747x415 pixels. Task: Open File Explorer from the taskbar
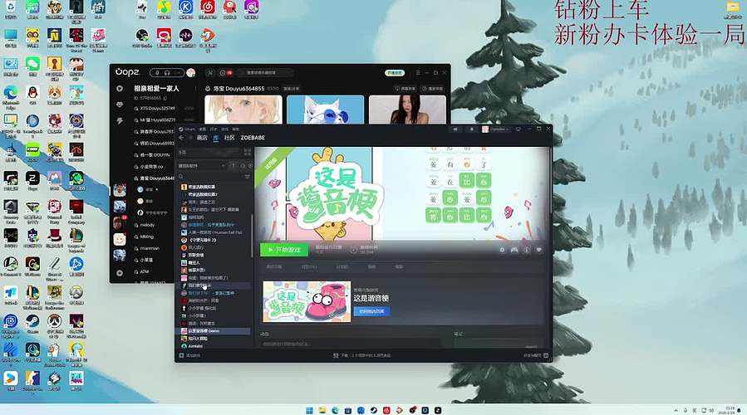click(322, 410)
